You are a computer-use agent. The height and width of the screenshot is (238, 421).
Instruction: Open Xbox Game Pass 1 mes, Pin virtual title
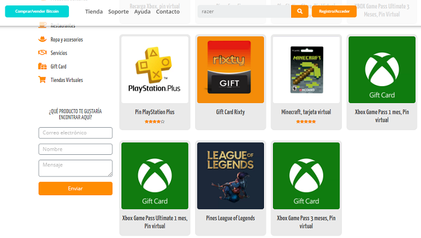(x=382, y=116)
